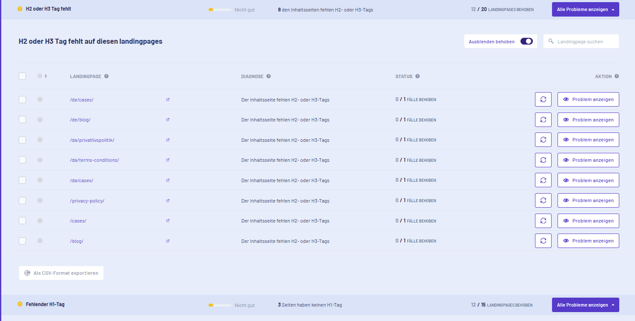Select checkbox for /de/blog/ row
This screenshot has width=635, height=321.
(x=23, y=120)
